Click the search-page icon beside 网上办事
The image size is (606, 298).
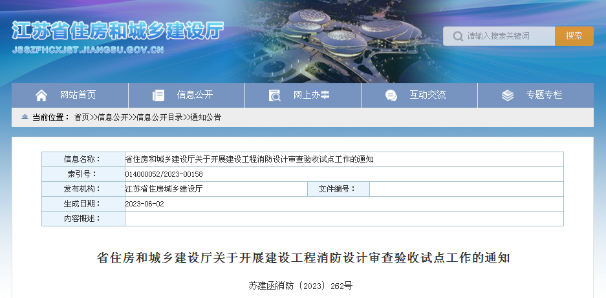(x=274, y=95)
